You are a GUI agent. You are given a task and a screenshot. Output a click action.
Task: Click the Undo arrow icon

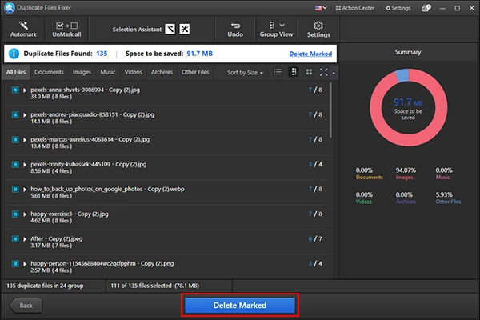coord(235,26)
